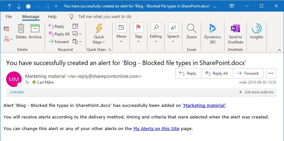Open the Editing dropdown
Image resolution: width=284 pixels, height=141 pixels.
click(x=156, y=33)
